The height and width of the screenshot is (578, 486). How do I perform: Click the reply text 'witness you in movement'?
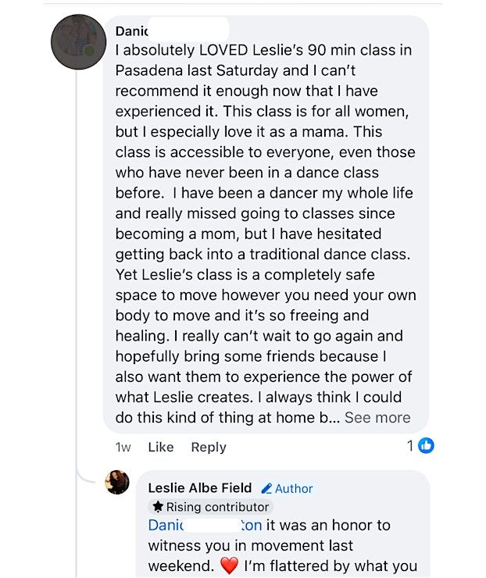click(x=250, y=545)
